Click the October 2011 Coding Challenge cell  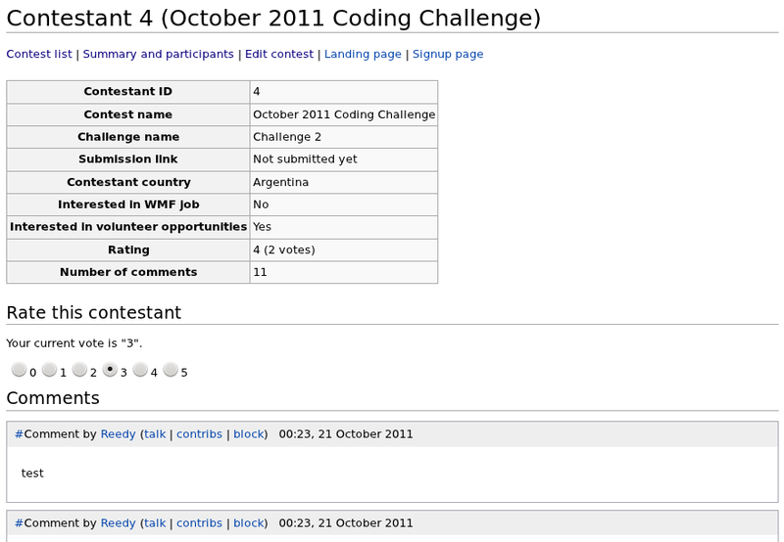coord(344,114)
